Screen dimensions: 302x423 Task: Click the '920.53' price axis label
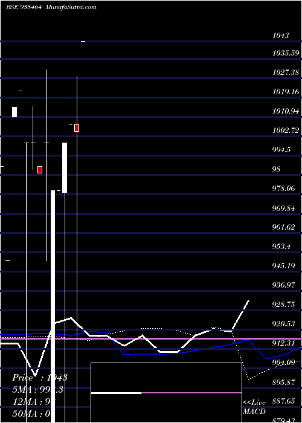pos(284,324)
